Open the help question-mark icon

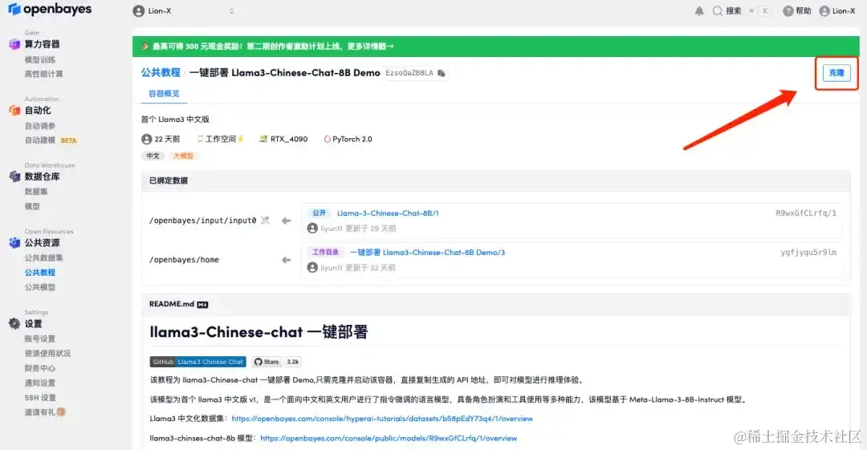pyautogui.click(x=788, y=11)
